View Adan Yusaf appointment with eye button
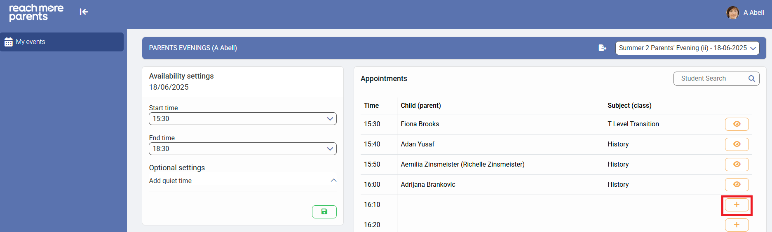This screenshot has height=232, width=772. pyautogui.click(x=737, y=144)
